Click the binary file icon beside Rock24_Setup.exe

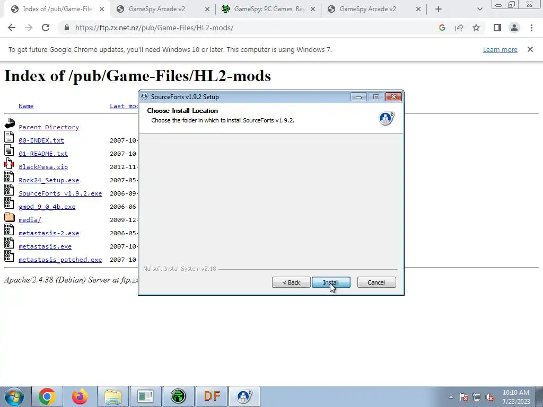pos(10,176)
